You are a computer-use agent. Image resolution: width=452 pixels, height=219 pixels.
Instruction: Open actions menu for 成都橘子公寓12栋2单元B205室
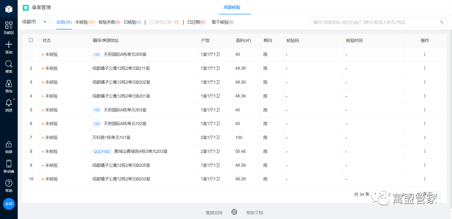(x=425, y=165)
